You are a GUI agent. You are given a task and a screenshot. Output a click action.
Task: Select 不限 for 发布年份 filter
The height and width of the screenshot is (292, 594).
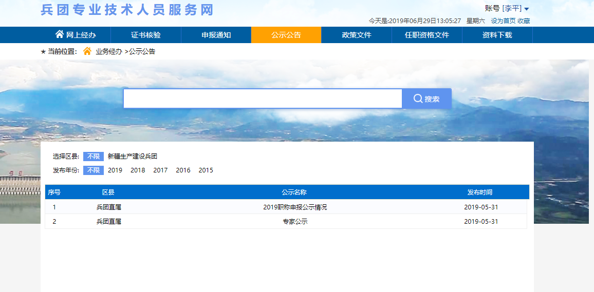(x=93, y=170)
